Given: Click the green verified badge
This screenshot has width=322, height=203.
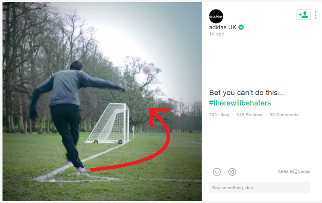Looking at the screenshot, I should click(x=241, y=27).
